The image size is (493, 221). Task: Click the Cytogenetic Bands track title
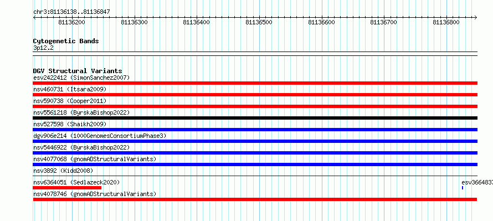(x=66, y=41)
